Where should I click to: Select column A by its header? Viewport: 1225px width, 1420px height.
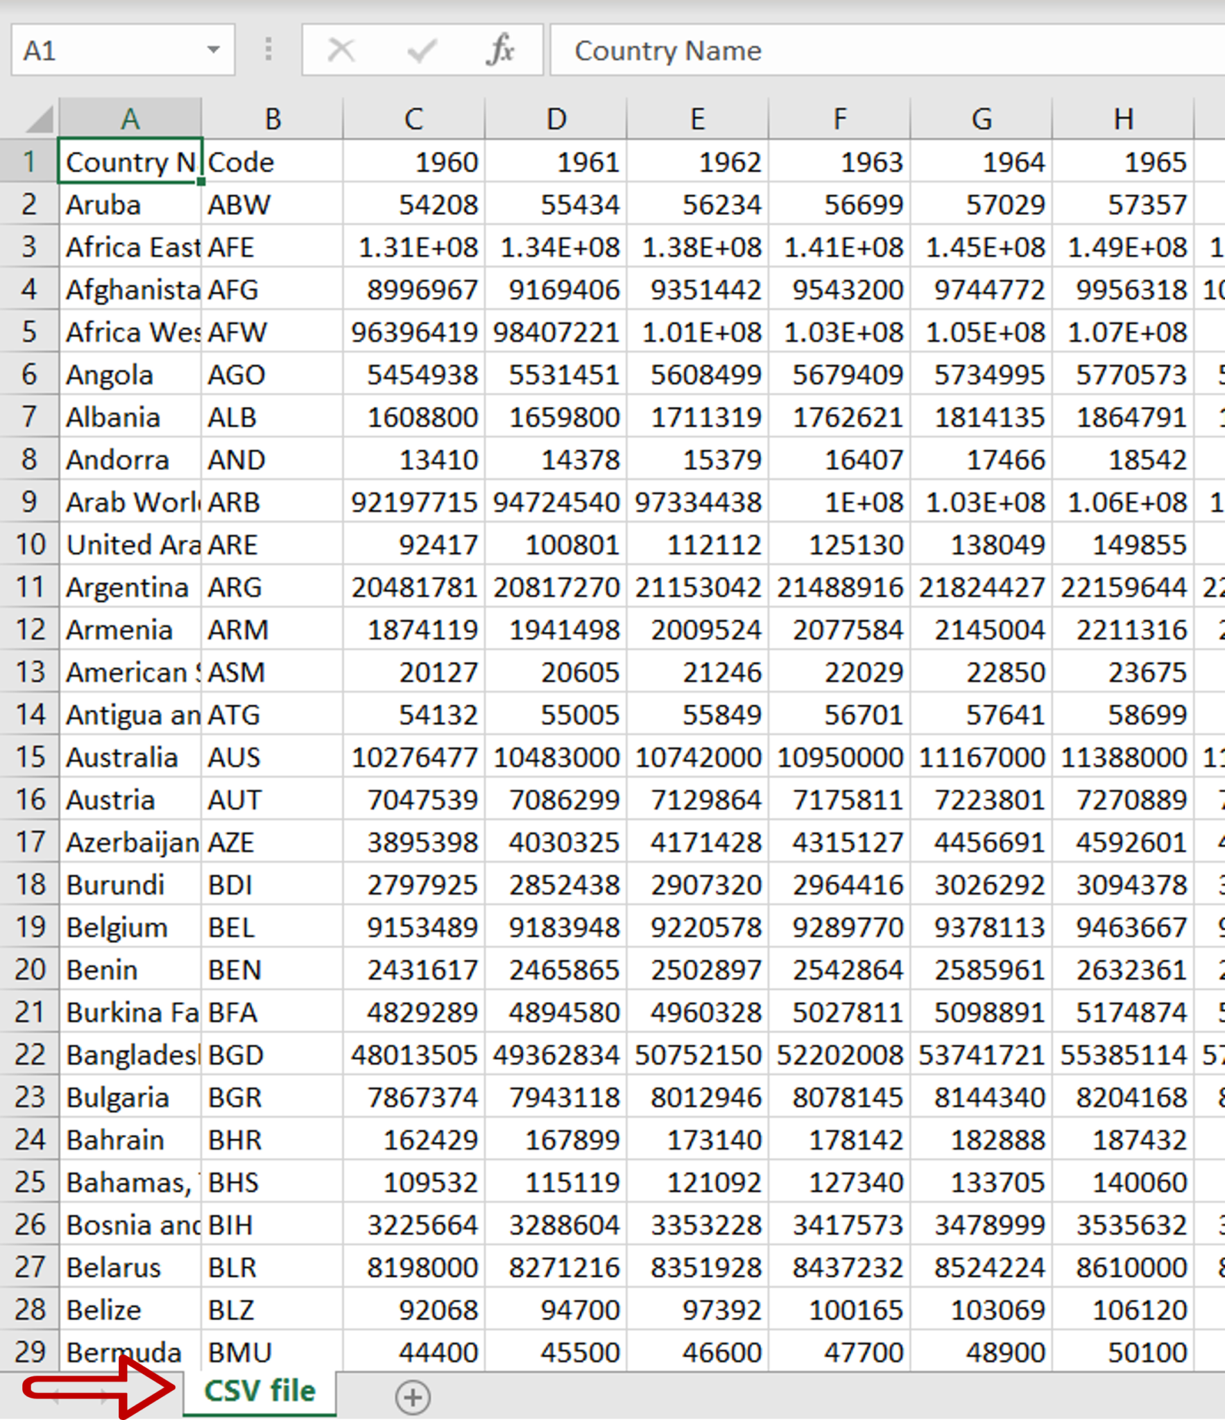129,119
